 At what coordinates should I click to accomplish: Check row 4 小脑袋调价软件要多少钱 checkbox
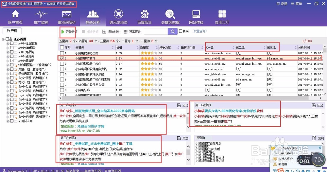point(62,69)
